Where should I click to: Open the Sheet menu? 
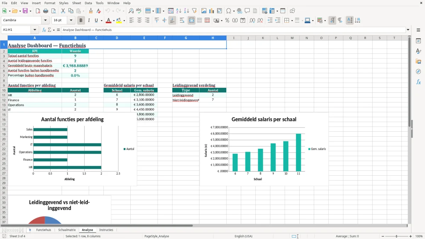point(76,3)
